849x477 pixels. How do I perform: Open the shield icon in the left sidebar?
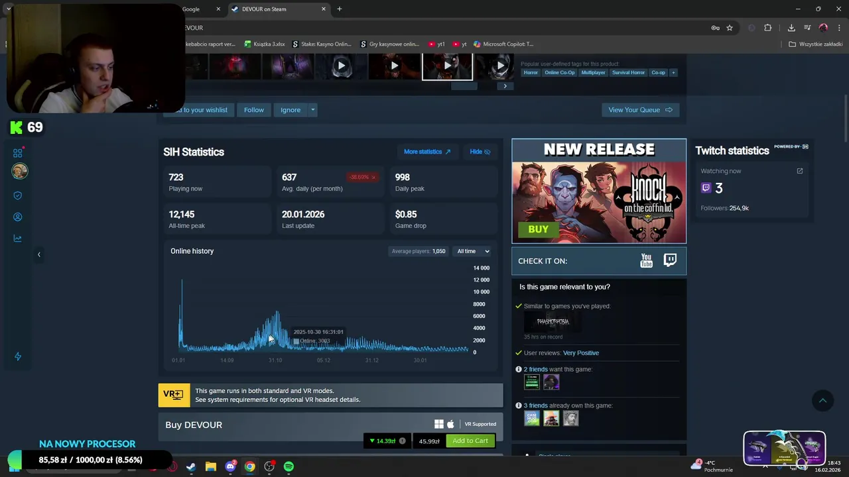pos(18,195)
